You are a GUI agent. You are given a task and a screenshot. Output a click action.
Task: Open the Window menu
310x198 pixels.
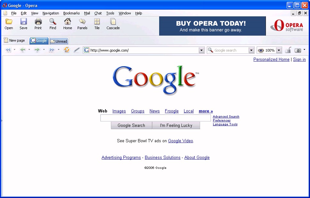[x=125, y=13]
